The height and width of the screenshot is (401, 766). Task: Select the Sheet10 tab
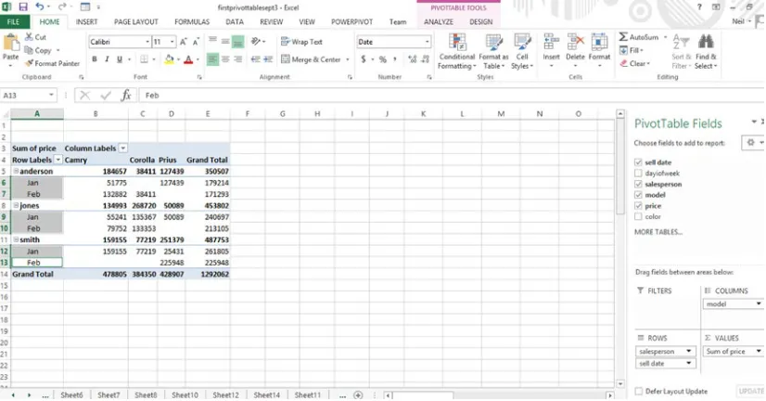point(185,395)
